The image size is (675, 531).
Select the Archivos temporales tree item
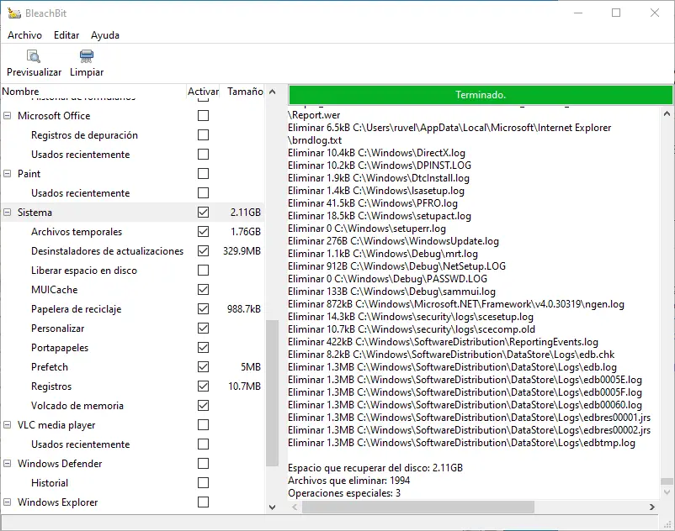pyautogui.click(x=77, y=232)
